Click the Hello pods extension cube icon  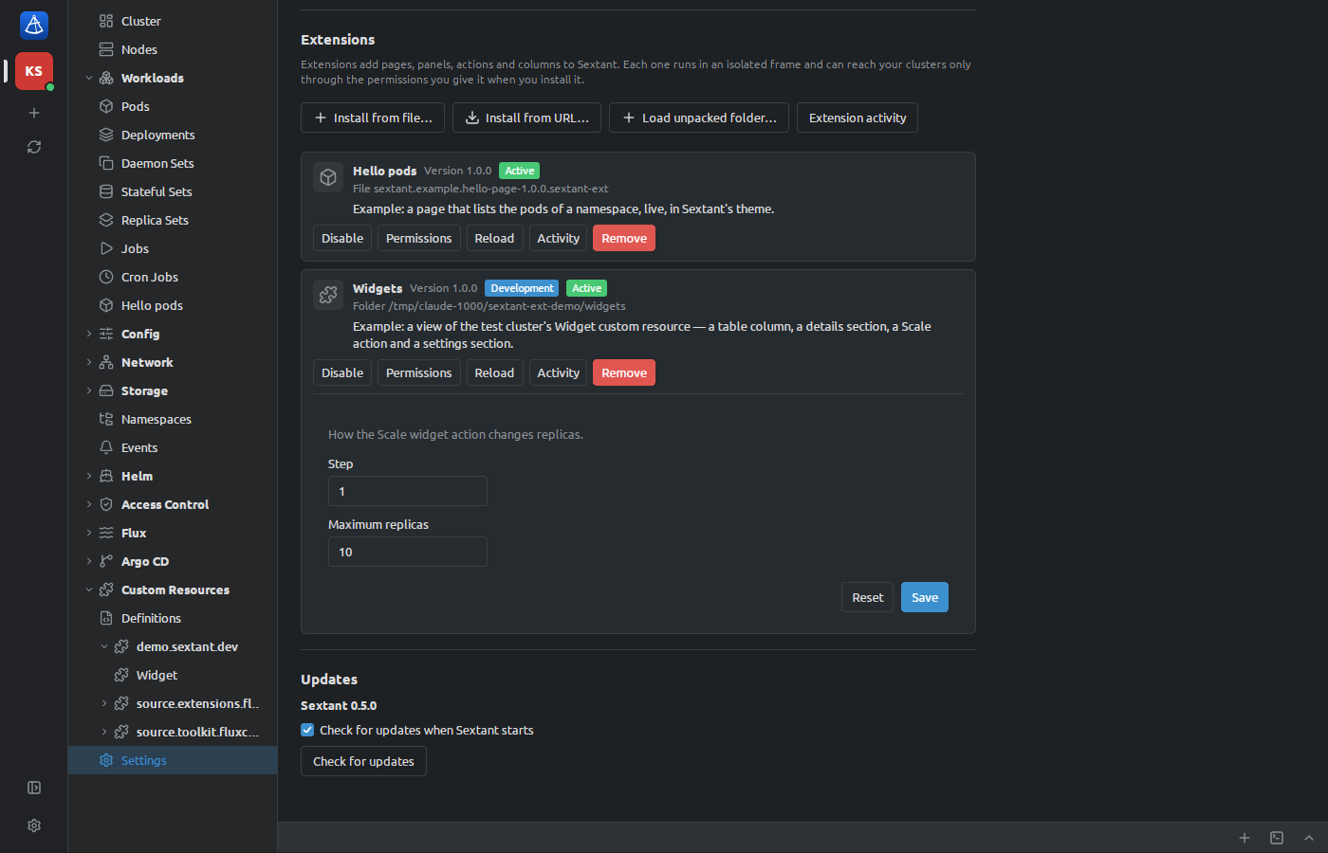328,177
